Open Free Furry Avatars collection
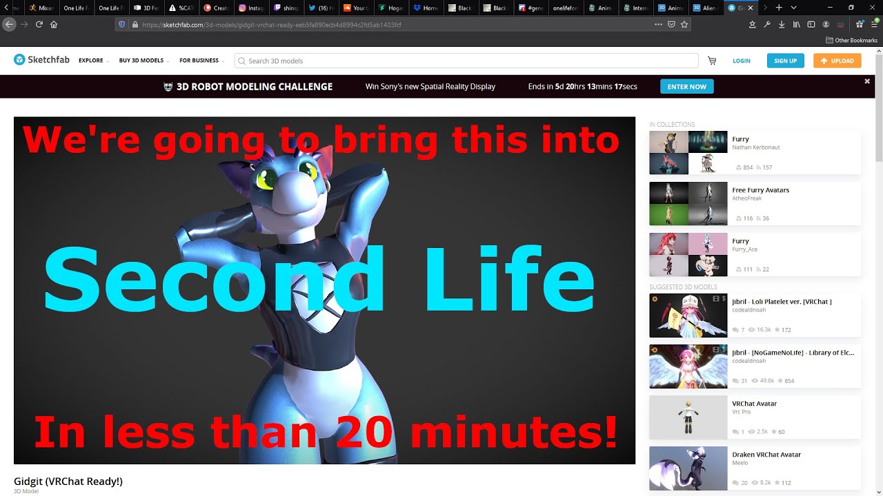This screenshot has width=883, height=496. click(x=755, y=203)
